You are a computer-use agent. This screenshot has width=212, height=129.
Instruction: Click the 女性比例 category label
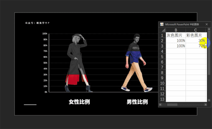79,102
